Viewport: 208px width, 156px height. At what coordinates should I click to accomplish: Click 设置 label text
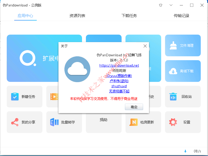coord(187,122)
